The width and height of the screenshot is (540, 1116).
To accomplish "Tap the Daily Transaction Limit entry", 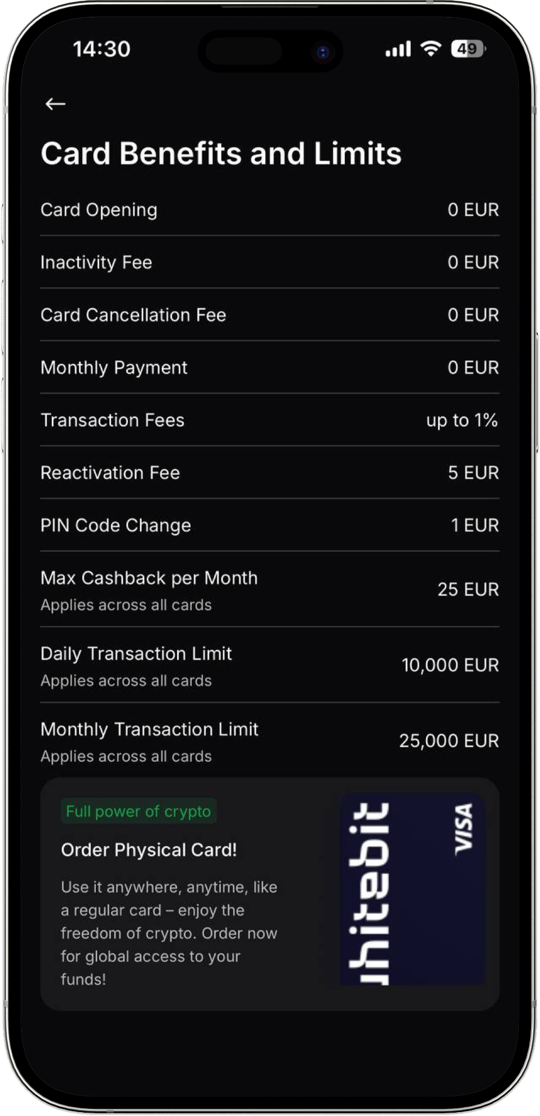I will (x=270, y=665).
